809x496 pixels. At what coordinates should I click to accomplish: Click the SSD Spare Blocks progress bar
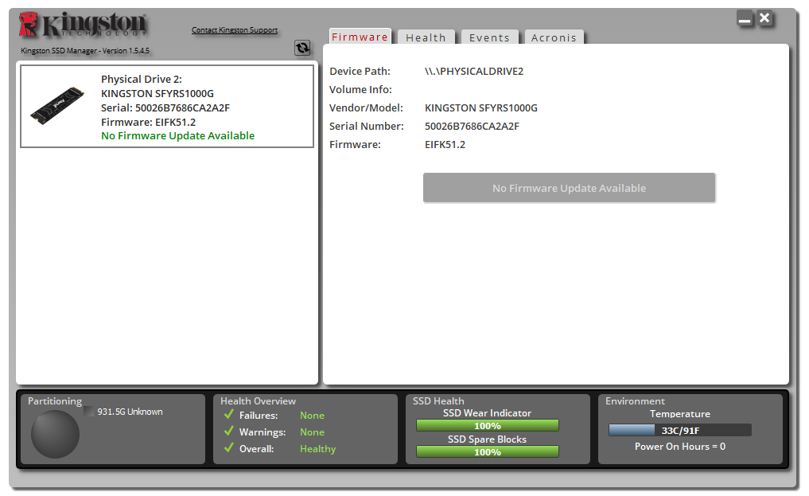click(488, 451)
